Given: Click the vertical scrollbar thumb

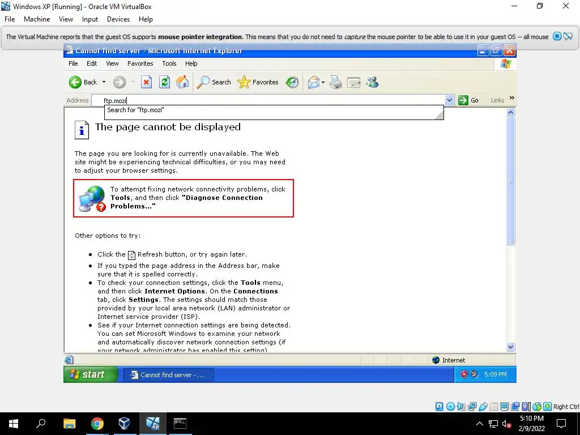Looking at the screenshot, I should tap(511, 181).
